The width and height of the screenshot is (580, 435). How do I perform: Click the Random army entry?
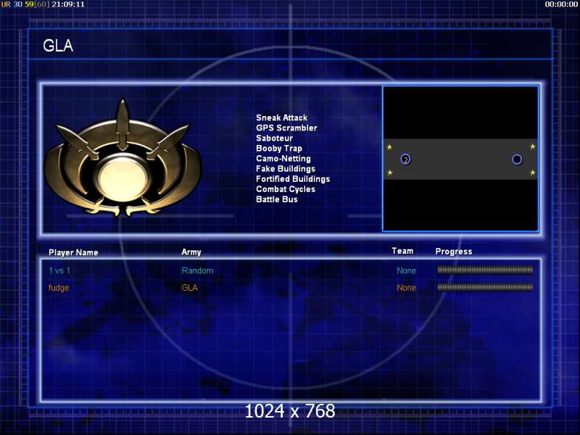pyautogui.click(x=197, y=270)
